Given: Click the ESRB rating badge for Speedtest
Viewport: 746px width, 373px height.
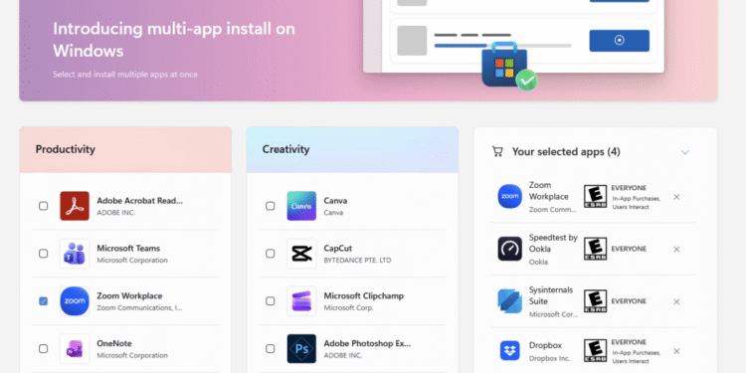Looking at the screenshot, I should pos(595,249).
